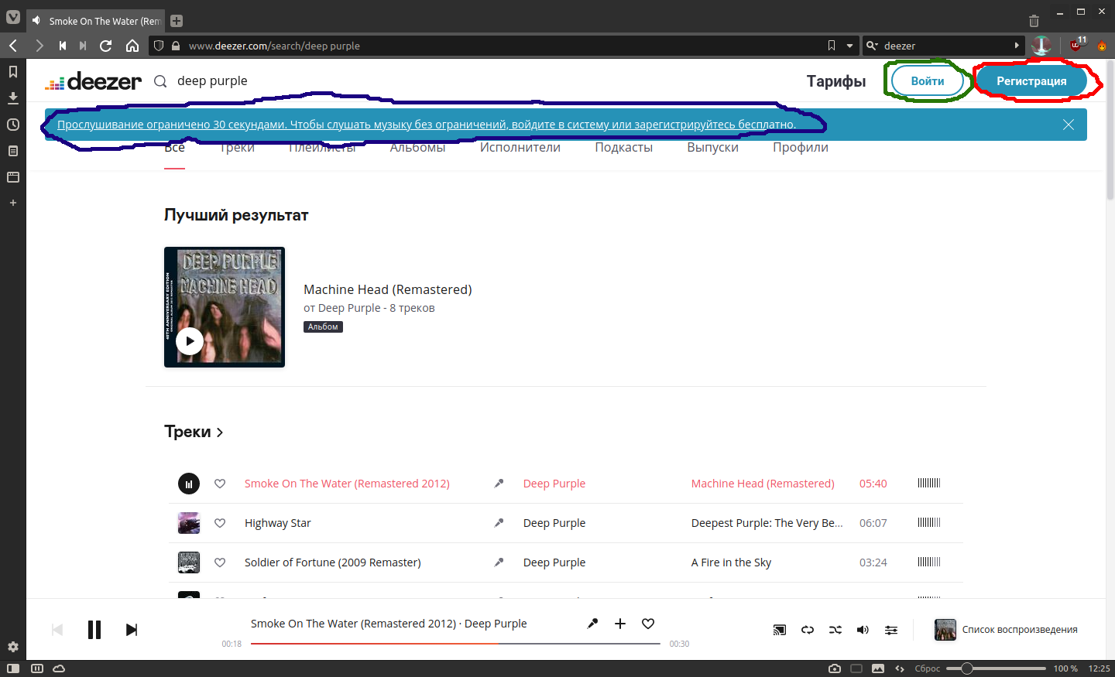
Task: Favorite the track Highway Star with heart icon
Action: click(x=220, y=522)
